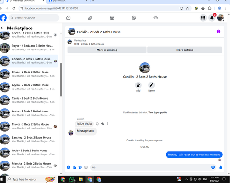Show hidden tray icons chevron
Viewport: 230px width, 183px height.
[187, 179]
